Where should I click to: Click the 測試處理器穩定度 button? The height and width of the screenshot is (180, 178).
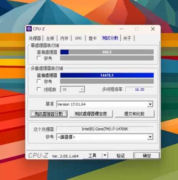pyautogui.click(x=91, y=114)
